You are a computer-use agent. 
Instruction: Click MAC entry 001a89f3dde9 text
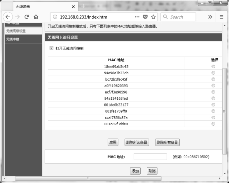[x=116, y=124]
